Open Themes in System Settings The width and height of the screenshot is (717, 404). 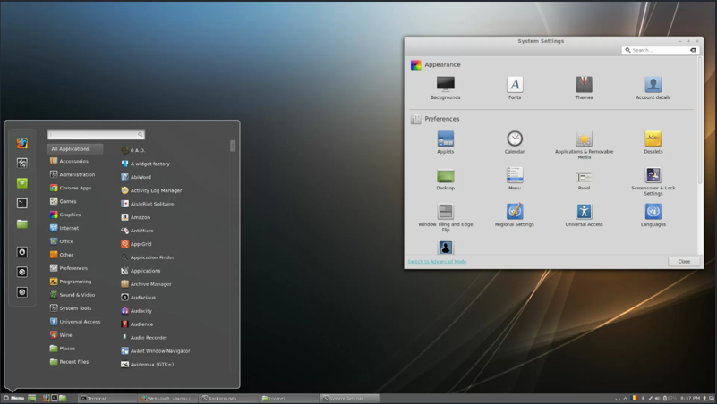click(584, 85)
